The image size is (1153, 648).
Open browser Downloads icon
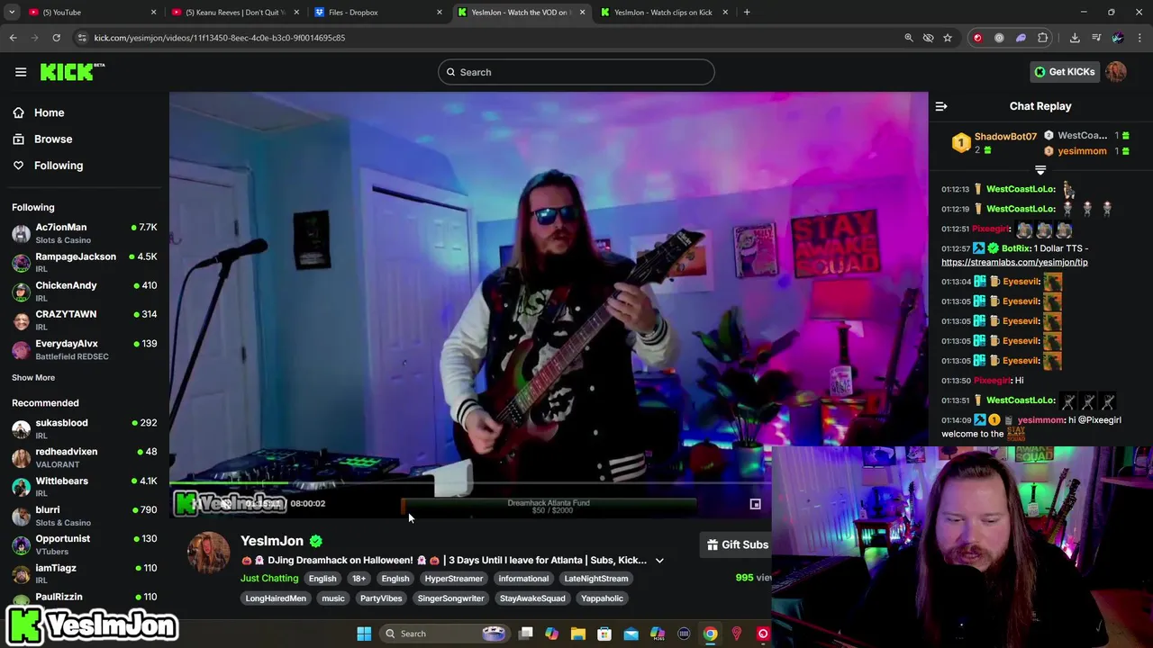click(1075, 38)
